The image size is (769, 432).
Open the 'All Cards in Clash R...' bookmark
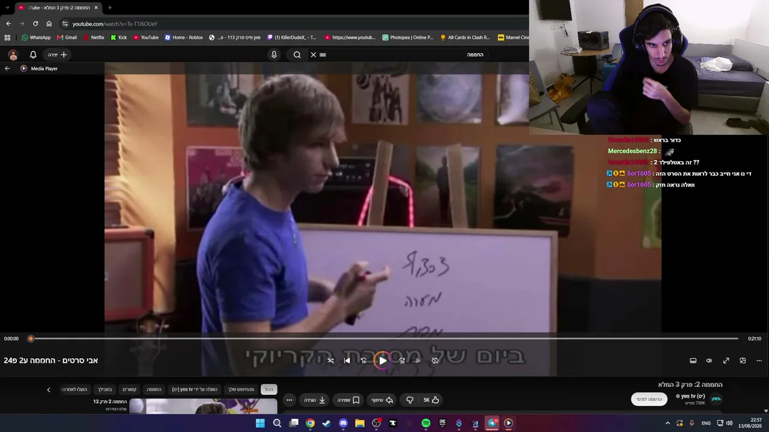(465, 37)
